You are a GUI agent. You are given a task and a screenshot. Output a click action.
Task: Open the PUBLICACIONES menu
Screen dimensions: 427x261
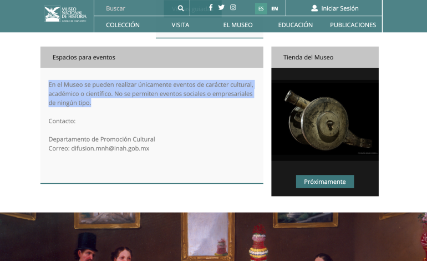[x=353, y=25]
